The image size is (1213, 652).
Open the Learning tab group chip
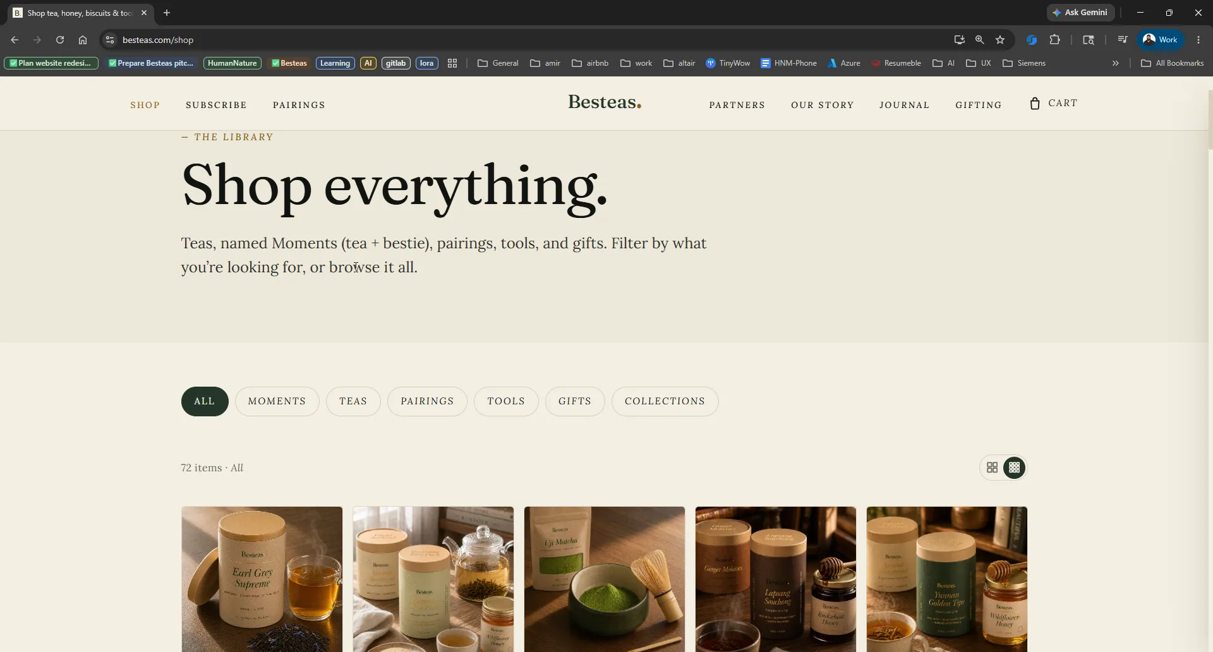pyautogui.click(x=335, y=63)
